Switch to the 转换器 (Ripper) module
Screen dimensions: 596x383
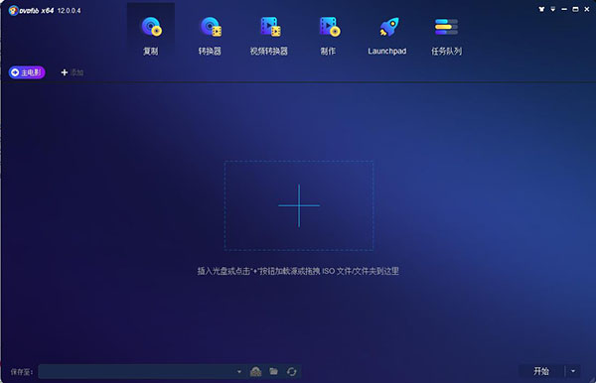click(x=210, y=36)
